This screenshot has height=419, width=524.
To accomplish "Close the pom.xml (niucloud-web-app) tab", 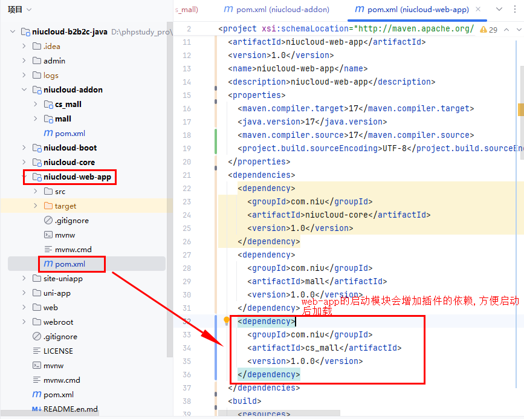I will point(478,10).
